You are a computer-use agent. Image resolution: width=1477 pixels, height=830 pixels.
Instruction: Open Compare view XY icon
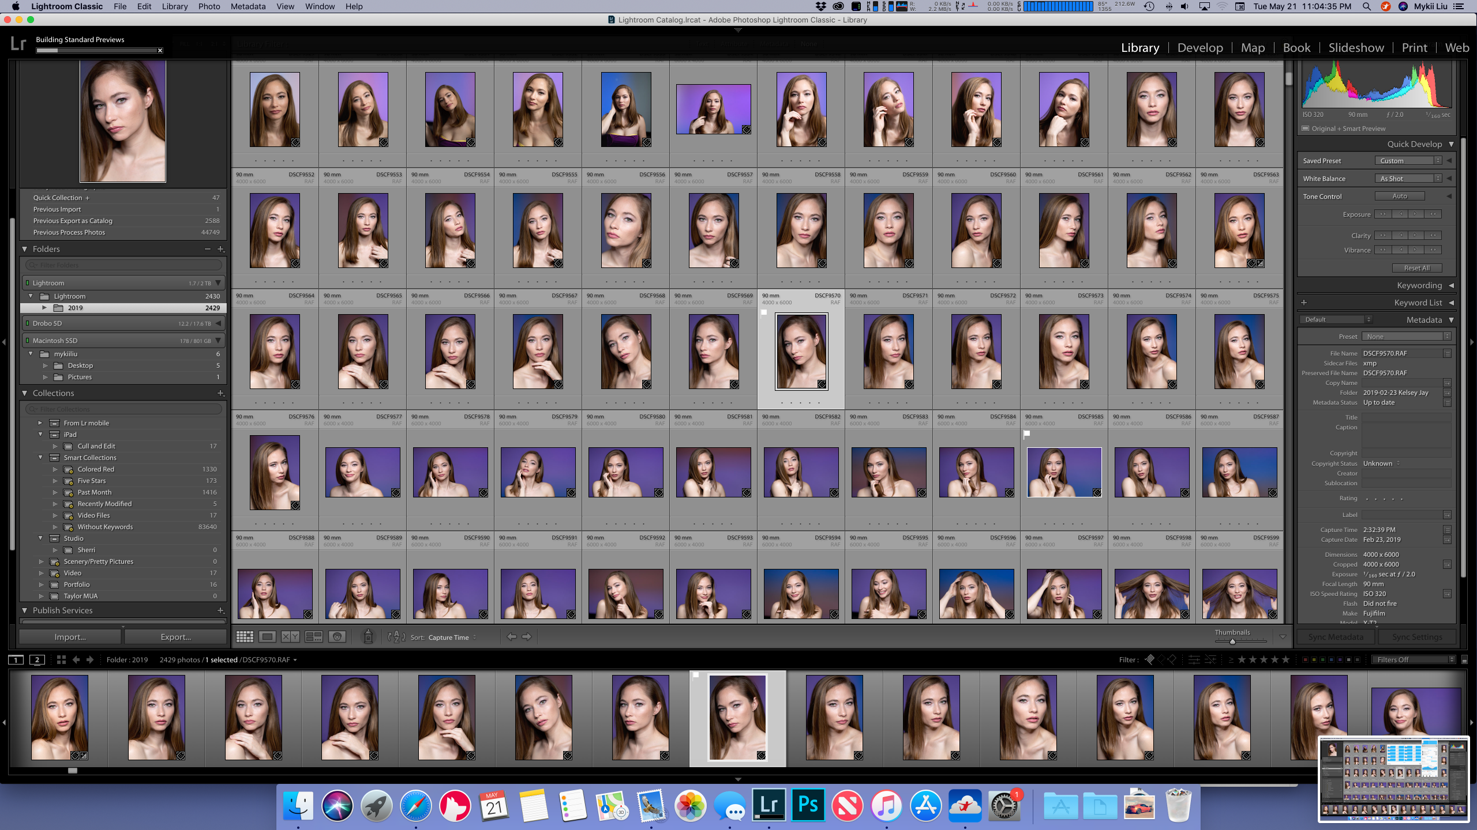(x=290, y=637)
